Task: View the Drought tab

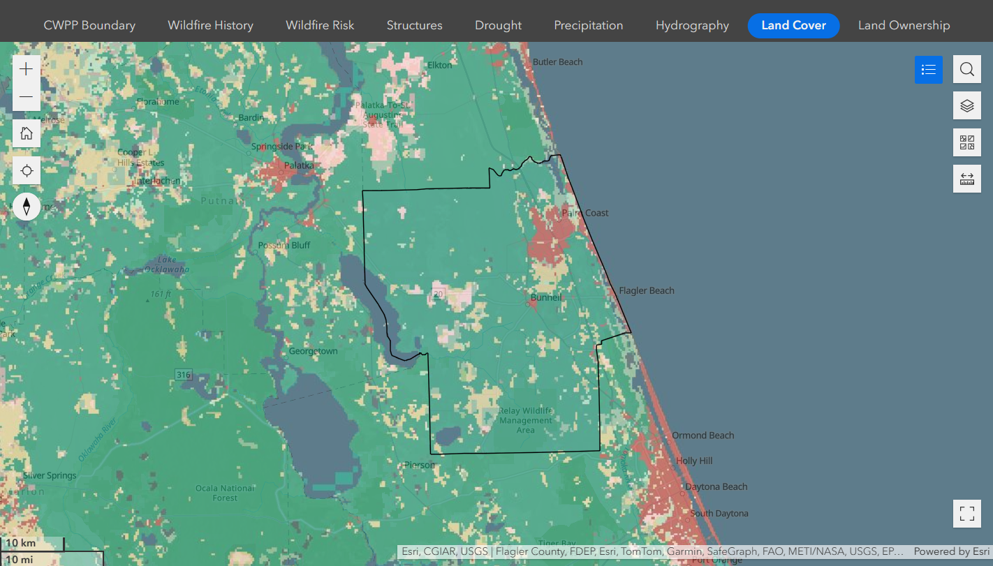Action: (498, 25)
